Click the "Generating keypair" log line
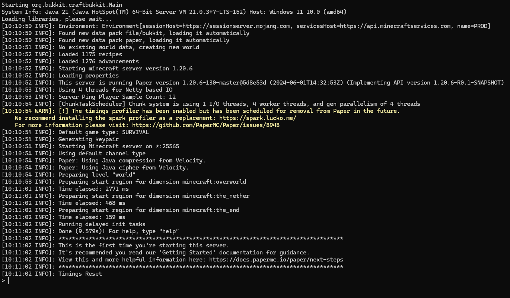The image size is (510, 298). coord(89,139)
